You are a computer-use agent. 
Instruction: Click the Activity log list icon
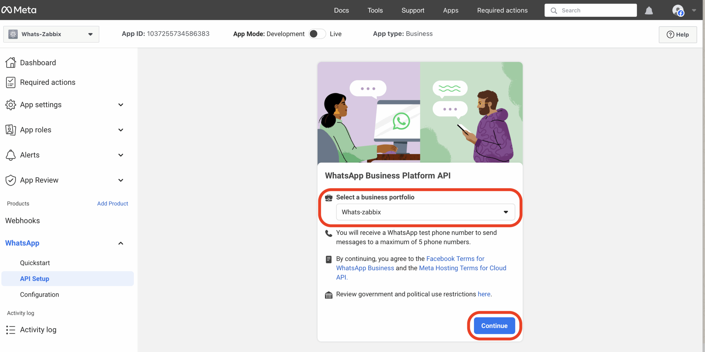pos(10,330)
